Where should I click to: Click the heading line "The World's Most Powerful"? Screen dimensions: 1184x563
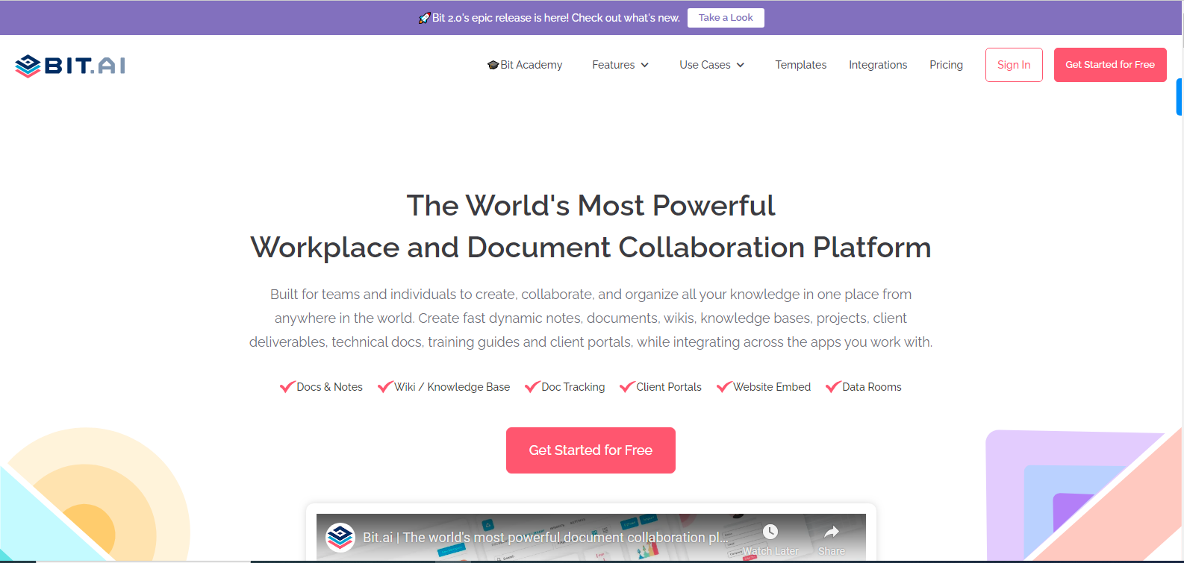tap(591, 206)
